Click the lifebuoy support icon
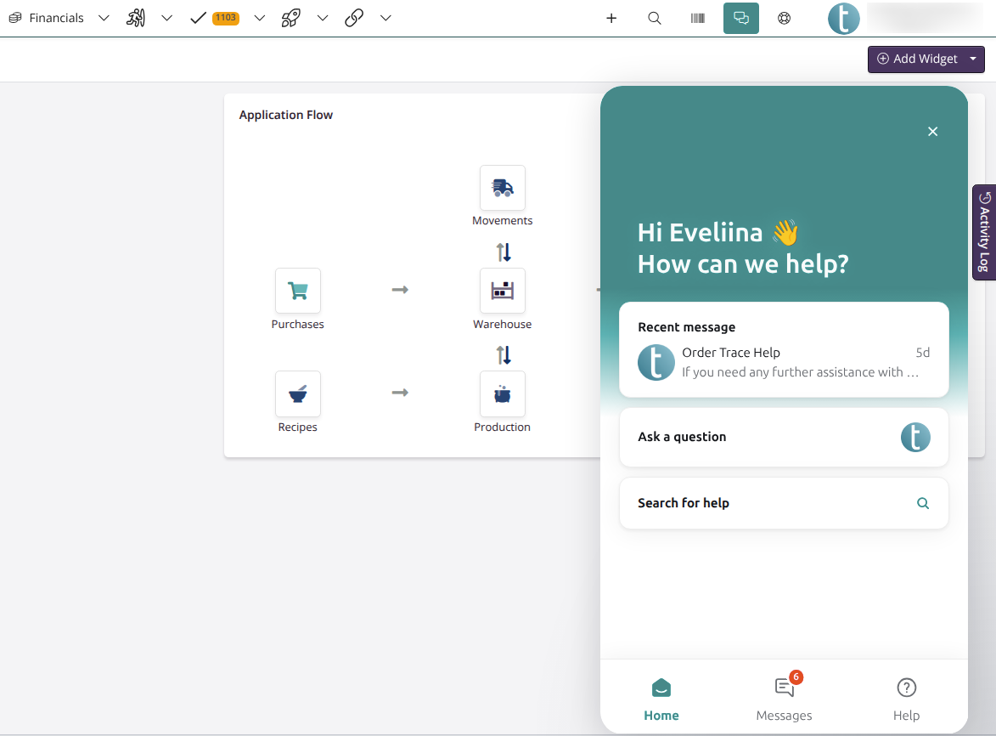The height and width of the screenshot is (736, 996). (x=784, y=18)
